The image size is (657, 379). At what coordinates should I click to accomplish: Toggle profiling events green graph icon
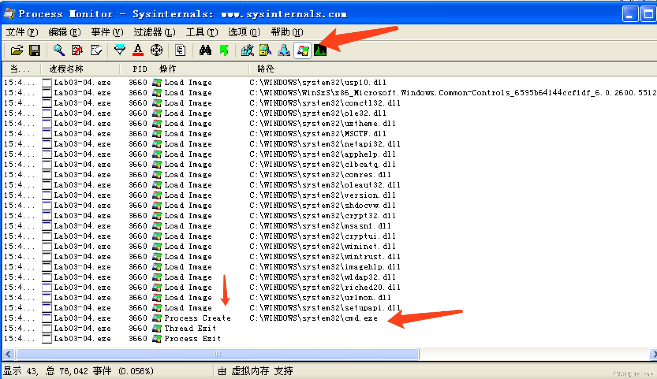pos(320,50)
